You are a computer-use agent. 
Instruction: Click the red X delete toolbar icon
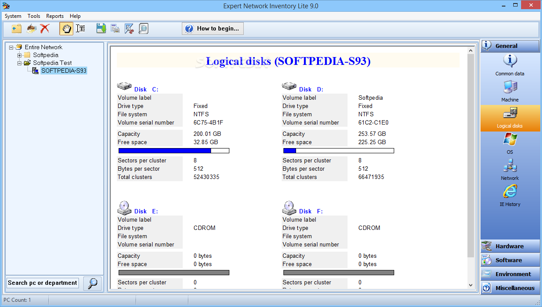(x=44, y=29)
